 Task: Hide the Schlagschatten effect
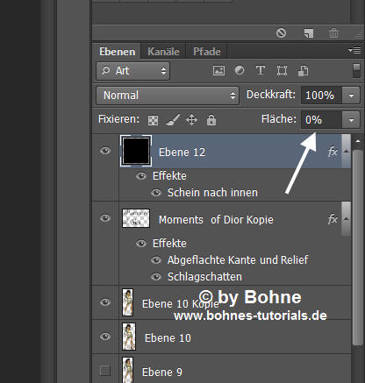(156, 277)
